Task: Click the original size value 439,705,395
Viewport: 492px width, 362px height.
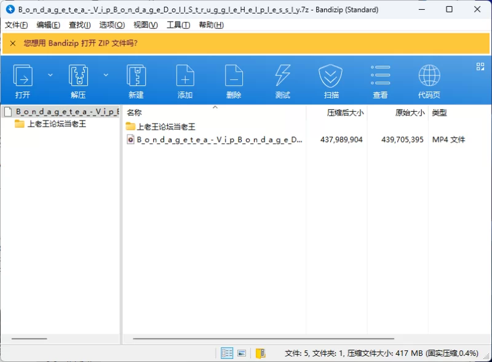Action: pyautogui.click(x=402, y=140)
